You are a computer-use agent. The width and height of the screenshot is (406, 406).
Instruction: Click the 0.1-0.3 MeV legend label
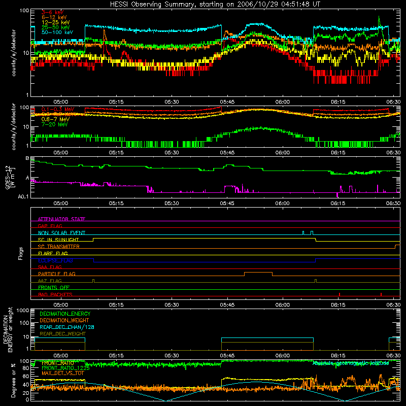coord(58,109)
